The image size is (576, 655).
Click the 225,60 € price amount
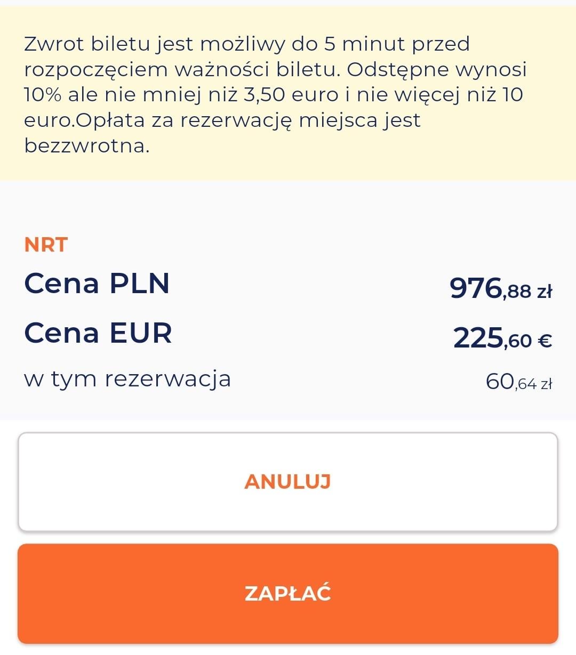[x=502, y=338]
